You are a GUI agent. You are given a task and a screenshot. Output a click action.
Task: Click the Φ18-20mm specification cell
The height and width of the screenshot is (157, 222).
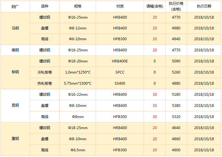tap(78, 61)
